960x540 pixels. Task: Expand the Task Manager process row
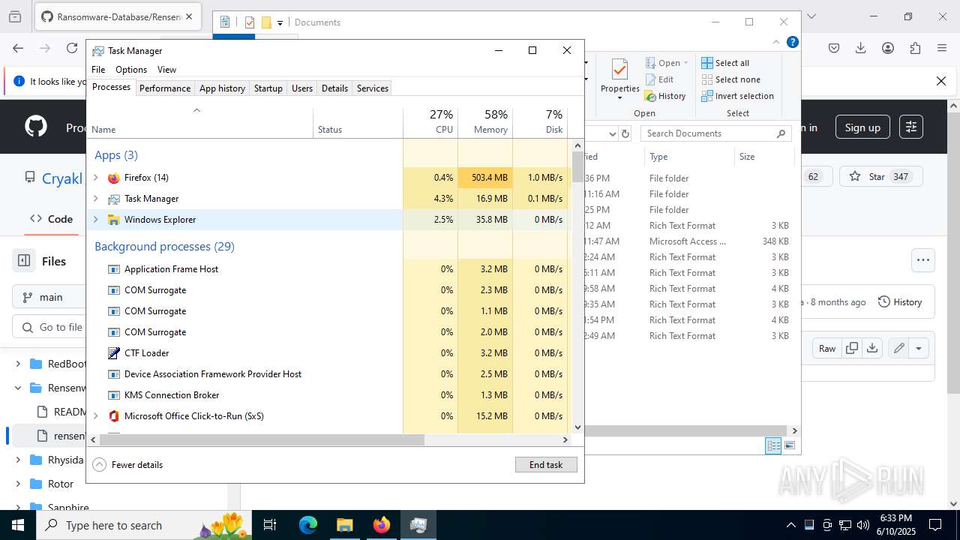95,199
